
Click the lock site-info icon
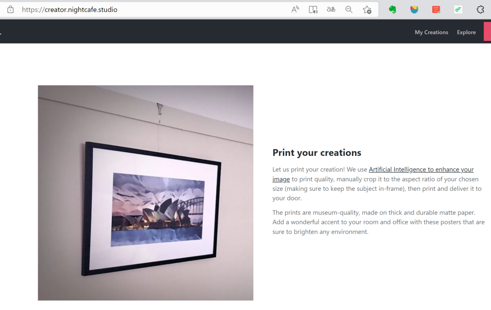click(x=10, y=10)
